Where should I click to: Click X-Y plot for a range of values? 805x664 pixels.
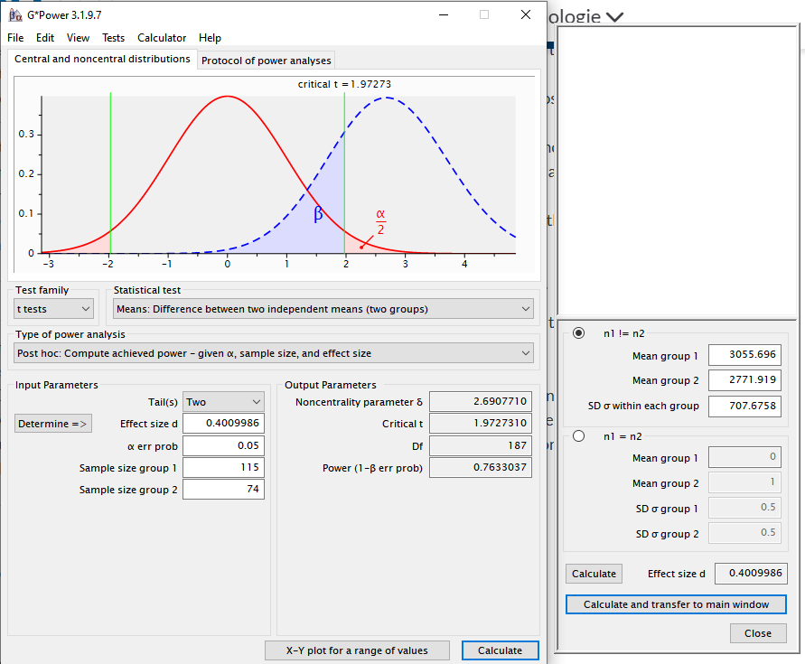click(358, 650)
